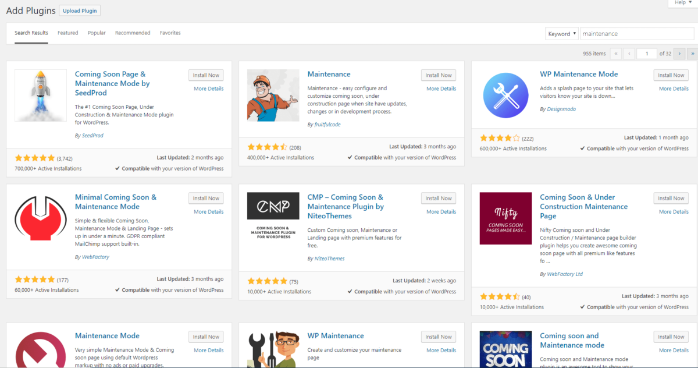Switch to Recommended tab
The image size is (698, 368).
pos(133,33)
